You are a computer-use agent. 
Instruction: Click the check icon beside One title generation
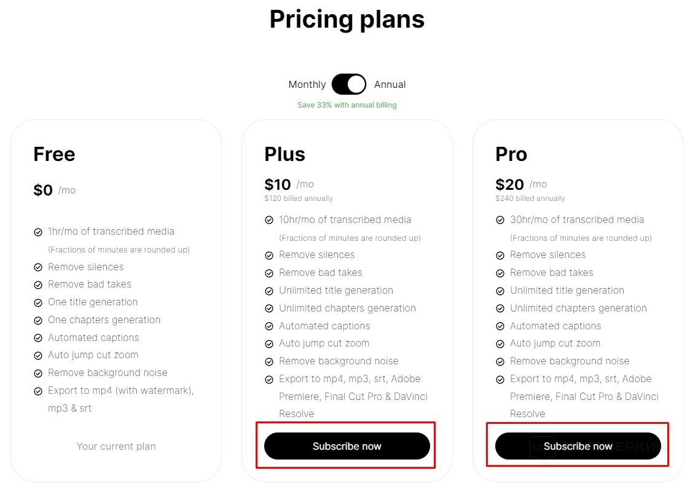(38, 303)
